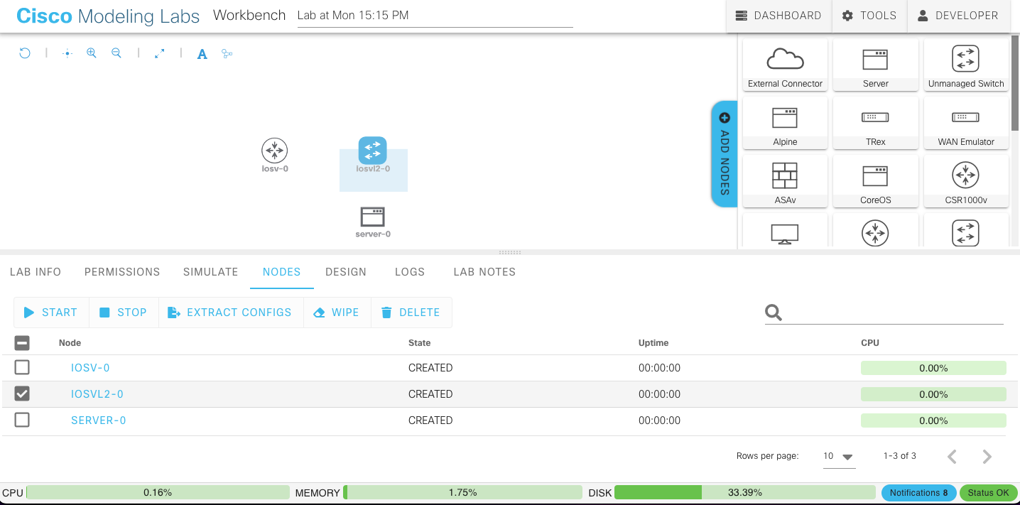Viewport: 1020px width, 505px height.
Task: Click the START button
Action: 51,313
